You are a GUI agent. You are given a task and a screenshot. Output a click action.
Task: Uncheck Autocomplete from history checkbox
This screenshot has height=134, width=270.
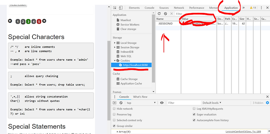194,120
